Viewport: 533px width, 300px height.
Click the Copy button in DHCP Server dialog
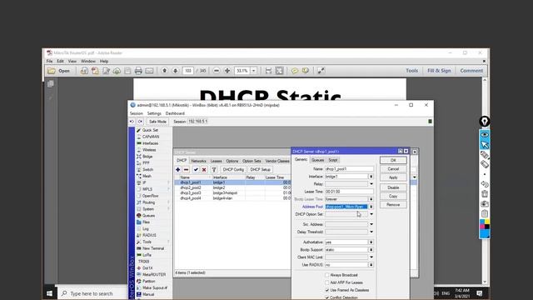(393, 197)
